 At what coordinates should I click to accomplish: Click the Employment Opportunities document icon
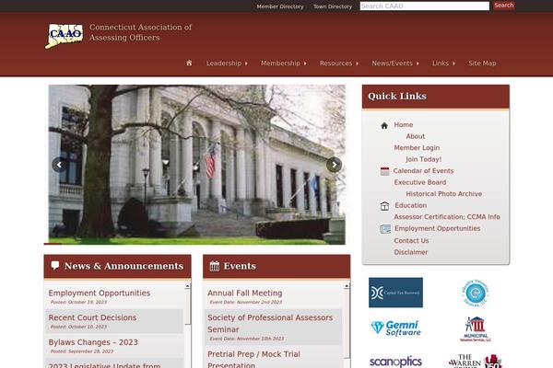coord(385,229)
